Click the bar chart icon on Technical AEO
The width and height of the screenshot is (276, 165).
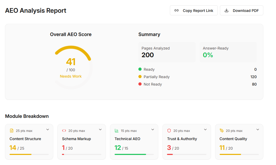tap(116, 131)
